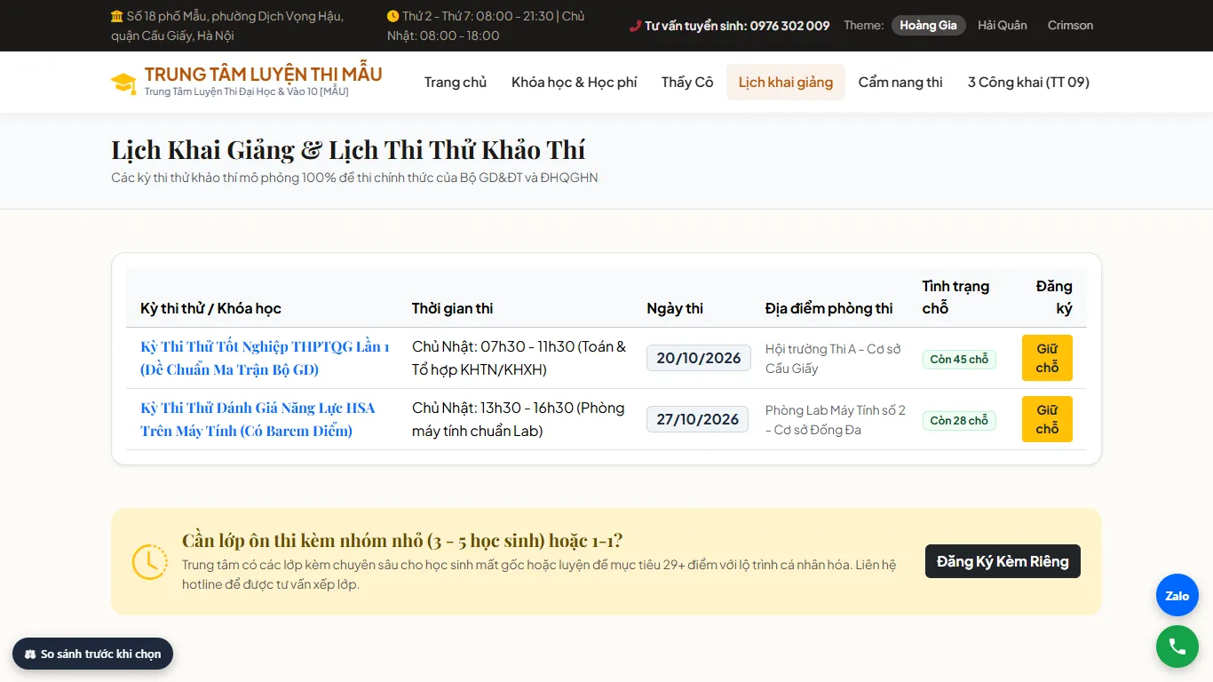Click the clock icon next to opening hours
1213x682 pixels.
(x=393, y=16)
